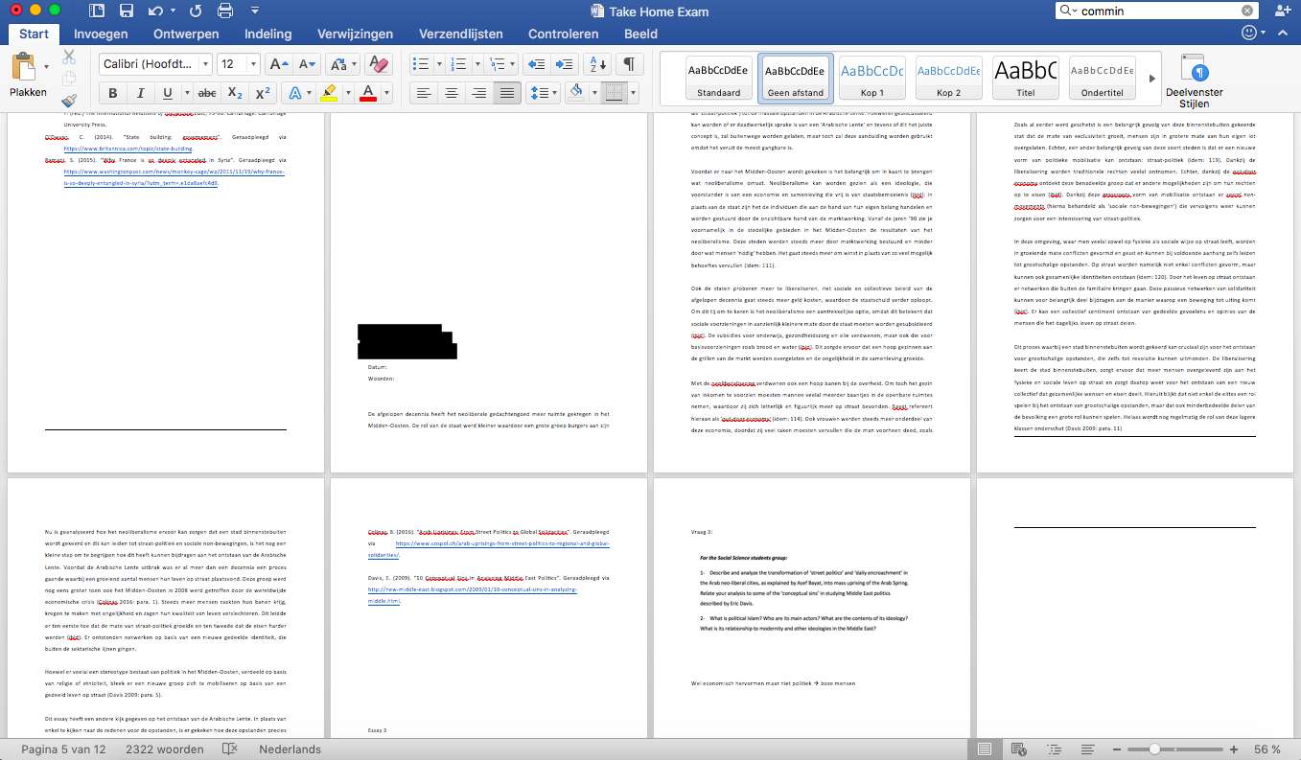1301x760 pixels.
Task: Open the Beeld tab
Action: [640, 34]
